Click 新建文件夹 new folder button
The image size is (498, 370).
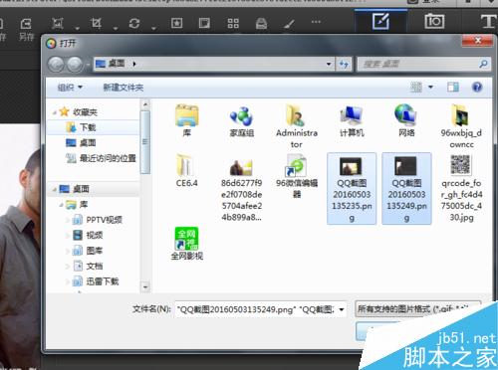124,88
